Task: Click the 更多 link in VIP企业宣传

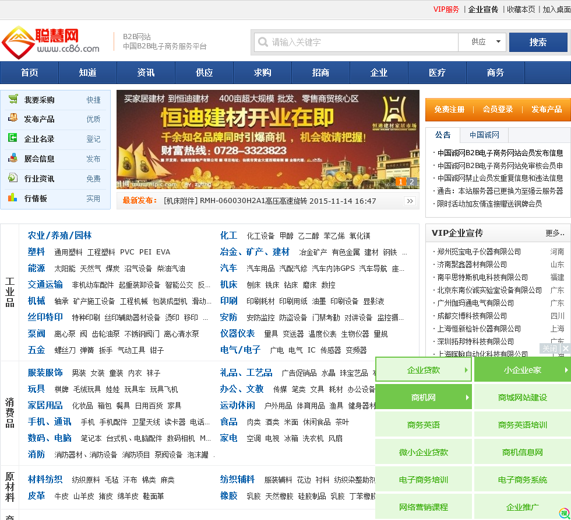Action: [555, 233]
